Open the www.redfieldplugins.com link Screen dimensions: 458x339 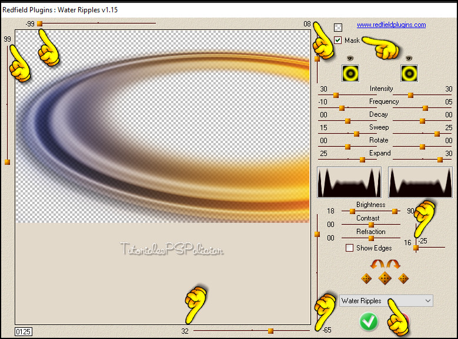point(391,25)
